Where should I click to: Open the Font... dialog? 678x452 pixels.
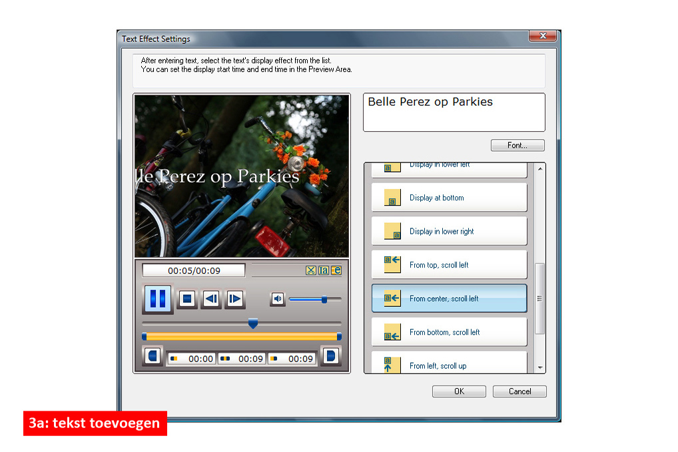(x=517, y=145)
